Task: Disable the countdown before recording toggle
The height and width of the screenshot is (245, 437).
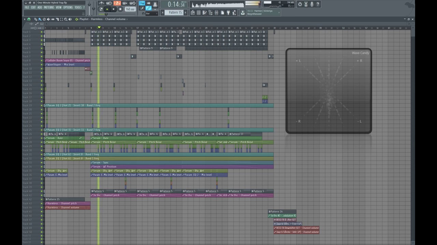Action: pyautogui.click(x=117, y=3)
